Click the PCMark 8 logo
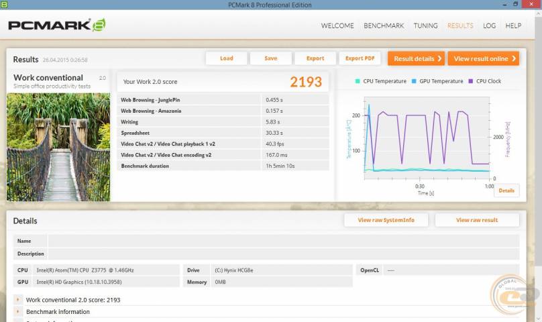542x322 pixels. point(57,25)
